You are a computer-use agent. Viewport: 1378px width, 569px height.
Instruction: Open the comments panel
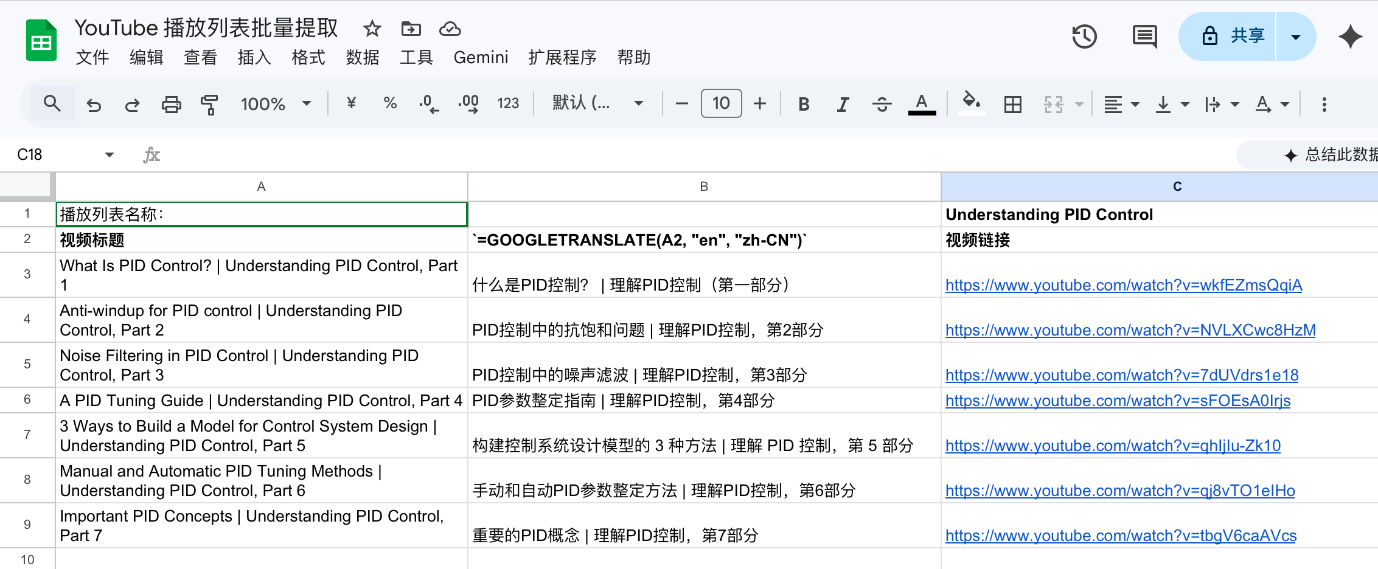1145,36
